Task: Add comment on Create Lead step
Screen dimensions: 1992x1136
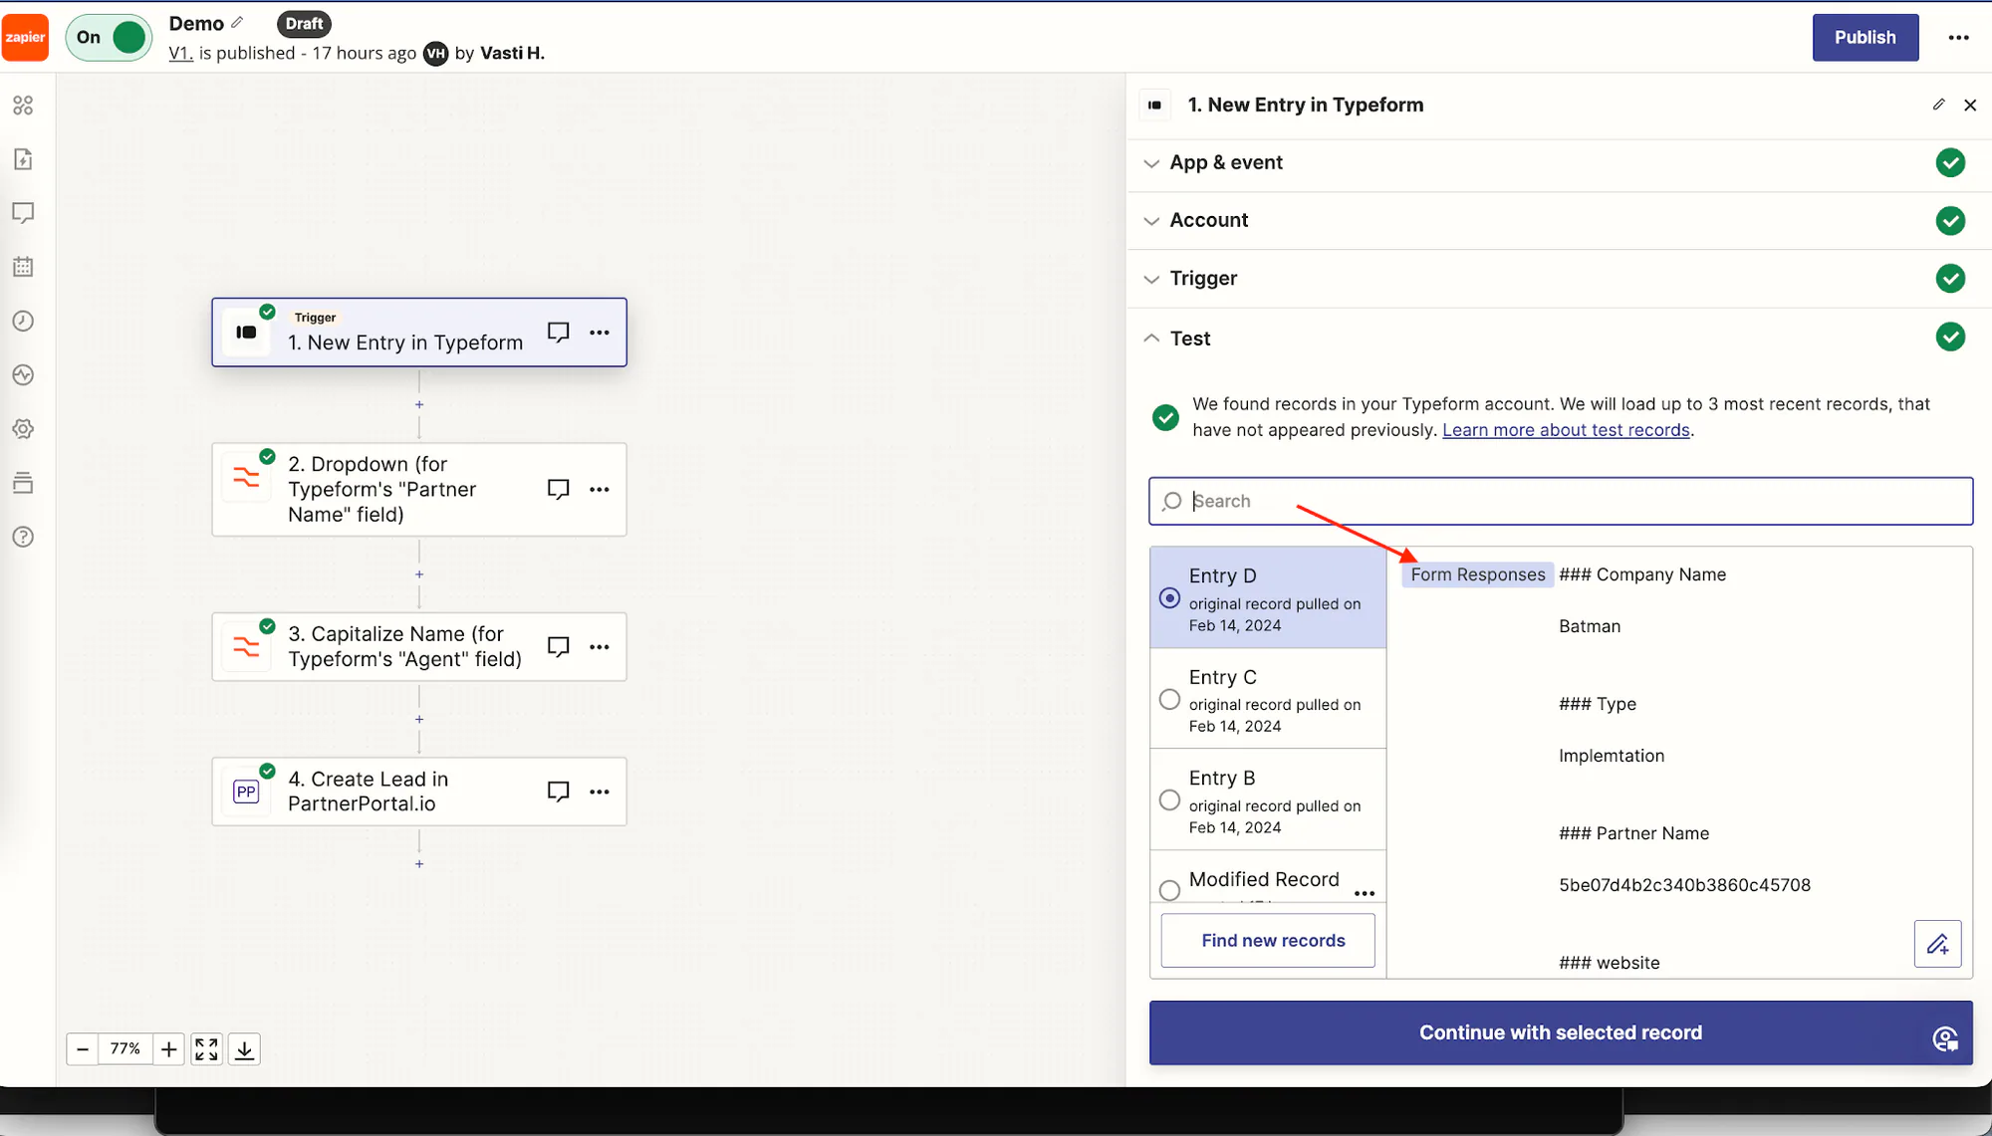Action: pos(558,792)
